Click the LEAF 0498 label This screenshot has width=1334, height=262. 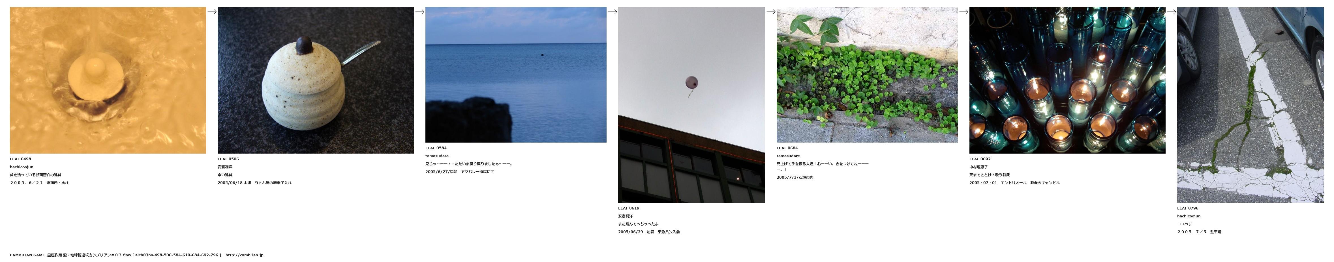click(x=21, y=159)
